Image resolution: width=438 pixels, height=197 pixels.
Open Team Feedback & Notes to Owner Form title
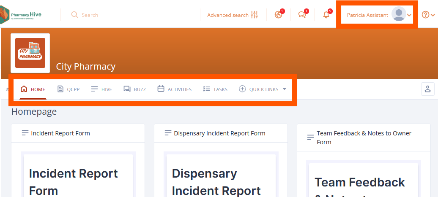tap(364, 138)
